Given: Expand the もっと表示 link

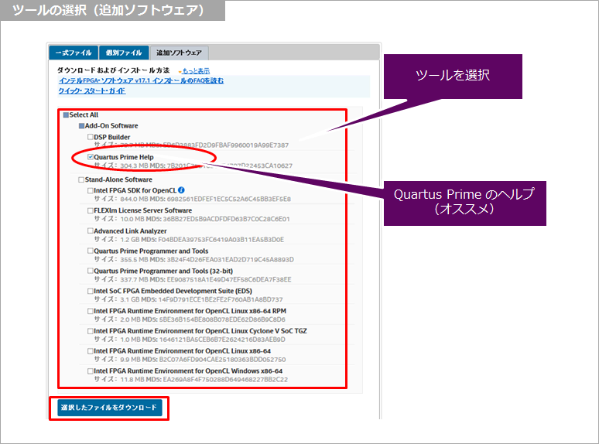Looking at the screenshot, I should (x=196, y=71).
